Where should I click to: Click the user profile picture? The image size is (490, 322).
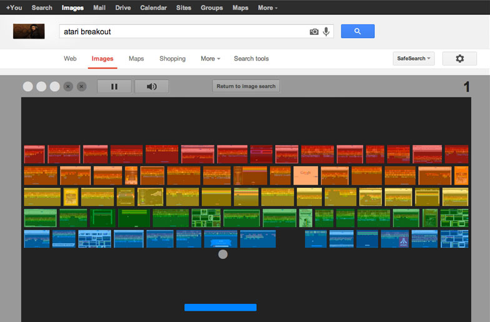pyautogui.click(x=29, y=31)
